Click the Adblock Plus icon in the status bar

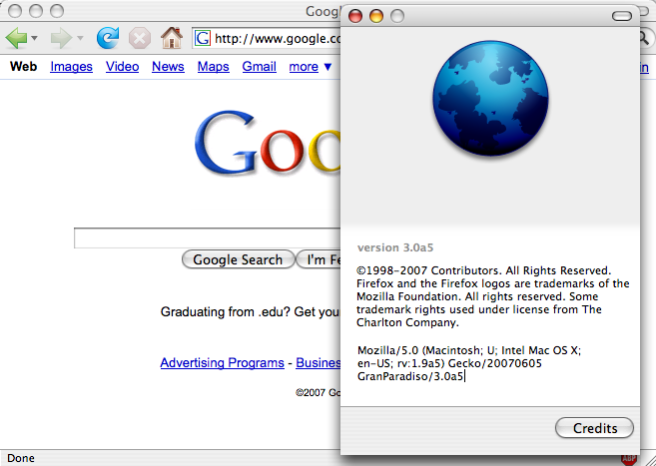[x=629, y=460]
